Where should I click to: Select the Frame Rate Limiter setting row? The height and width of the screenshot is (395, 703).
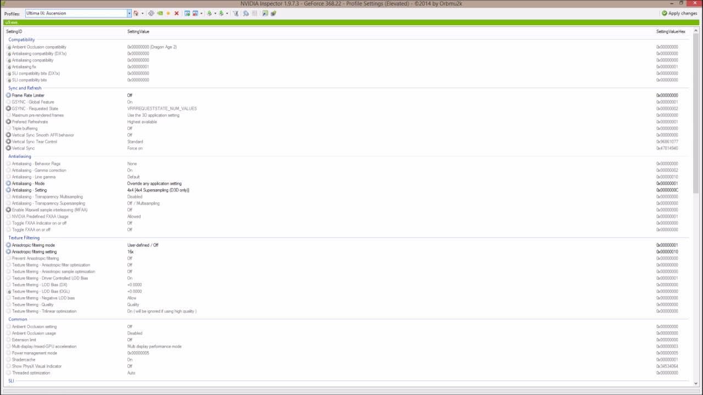346,95
